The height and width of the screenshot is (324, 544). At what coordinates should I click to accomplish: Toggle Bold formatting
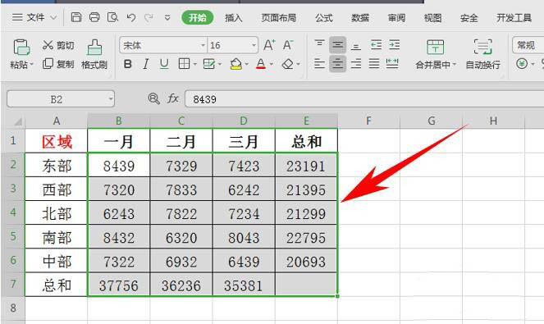128,64
